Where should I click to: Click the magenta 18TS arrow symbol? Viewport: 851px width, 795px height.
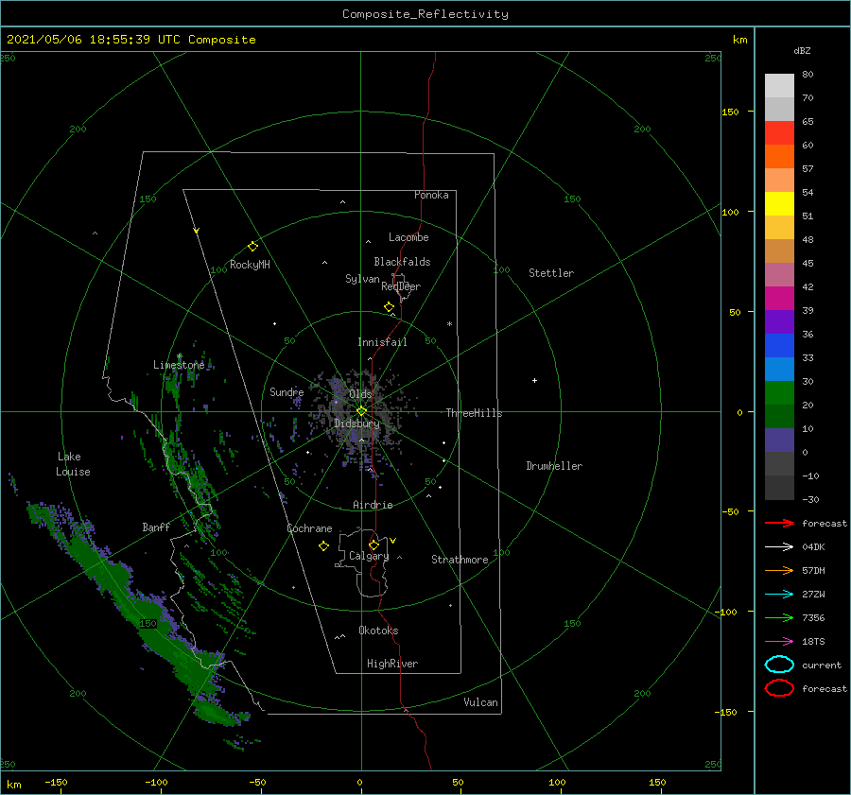tap(779, 642)
